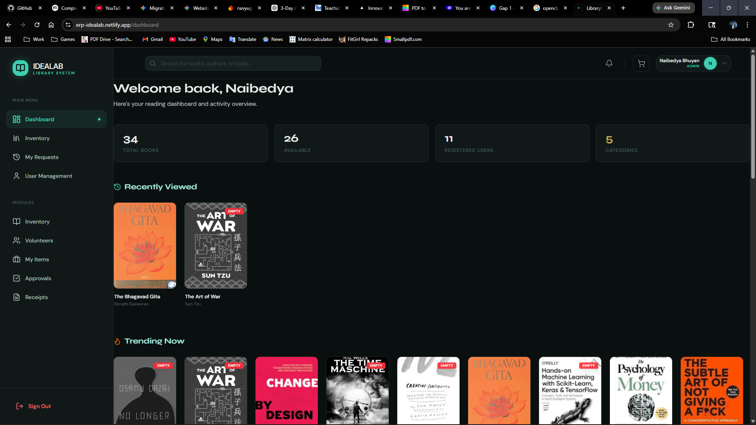Click the Sign Out button
Viewport: 756px width, 425px height.
pyautogui.click(x=33, y=406)
